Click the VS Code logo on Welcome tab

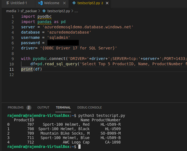pyautogui.click(x=40, y=3)
